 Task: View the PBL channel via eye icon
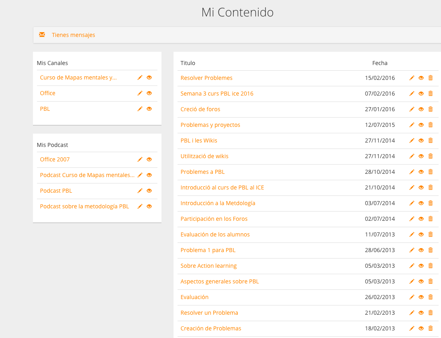point(149,109)
